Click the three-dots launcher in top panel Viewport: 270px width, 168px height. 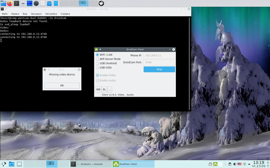23,3
